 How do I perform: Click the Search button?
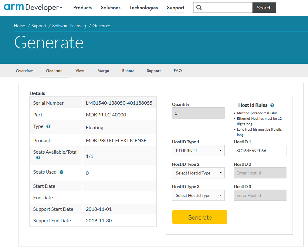264,8
